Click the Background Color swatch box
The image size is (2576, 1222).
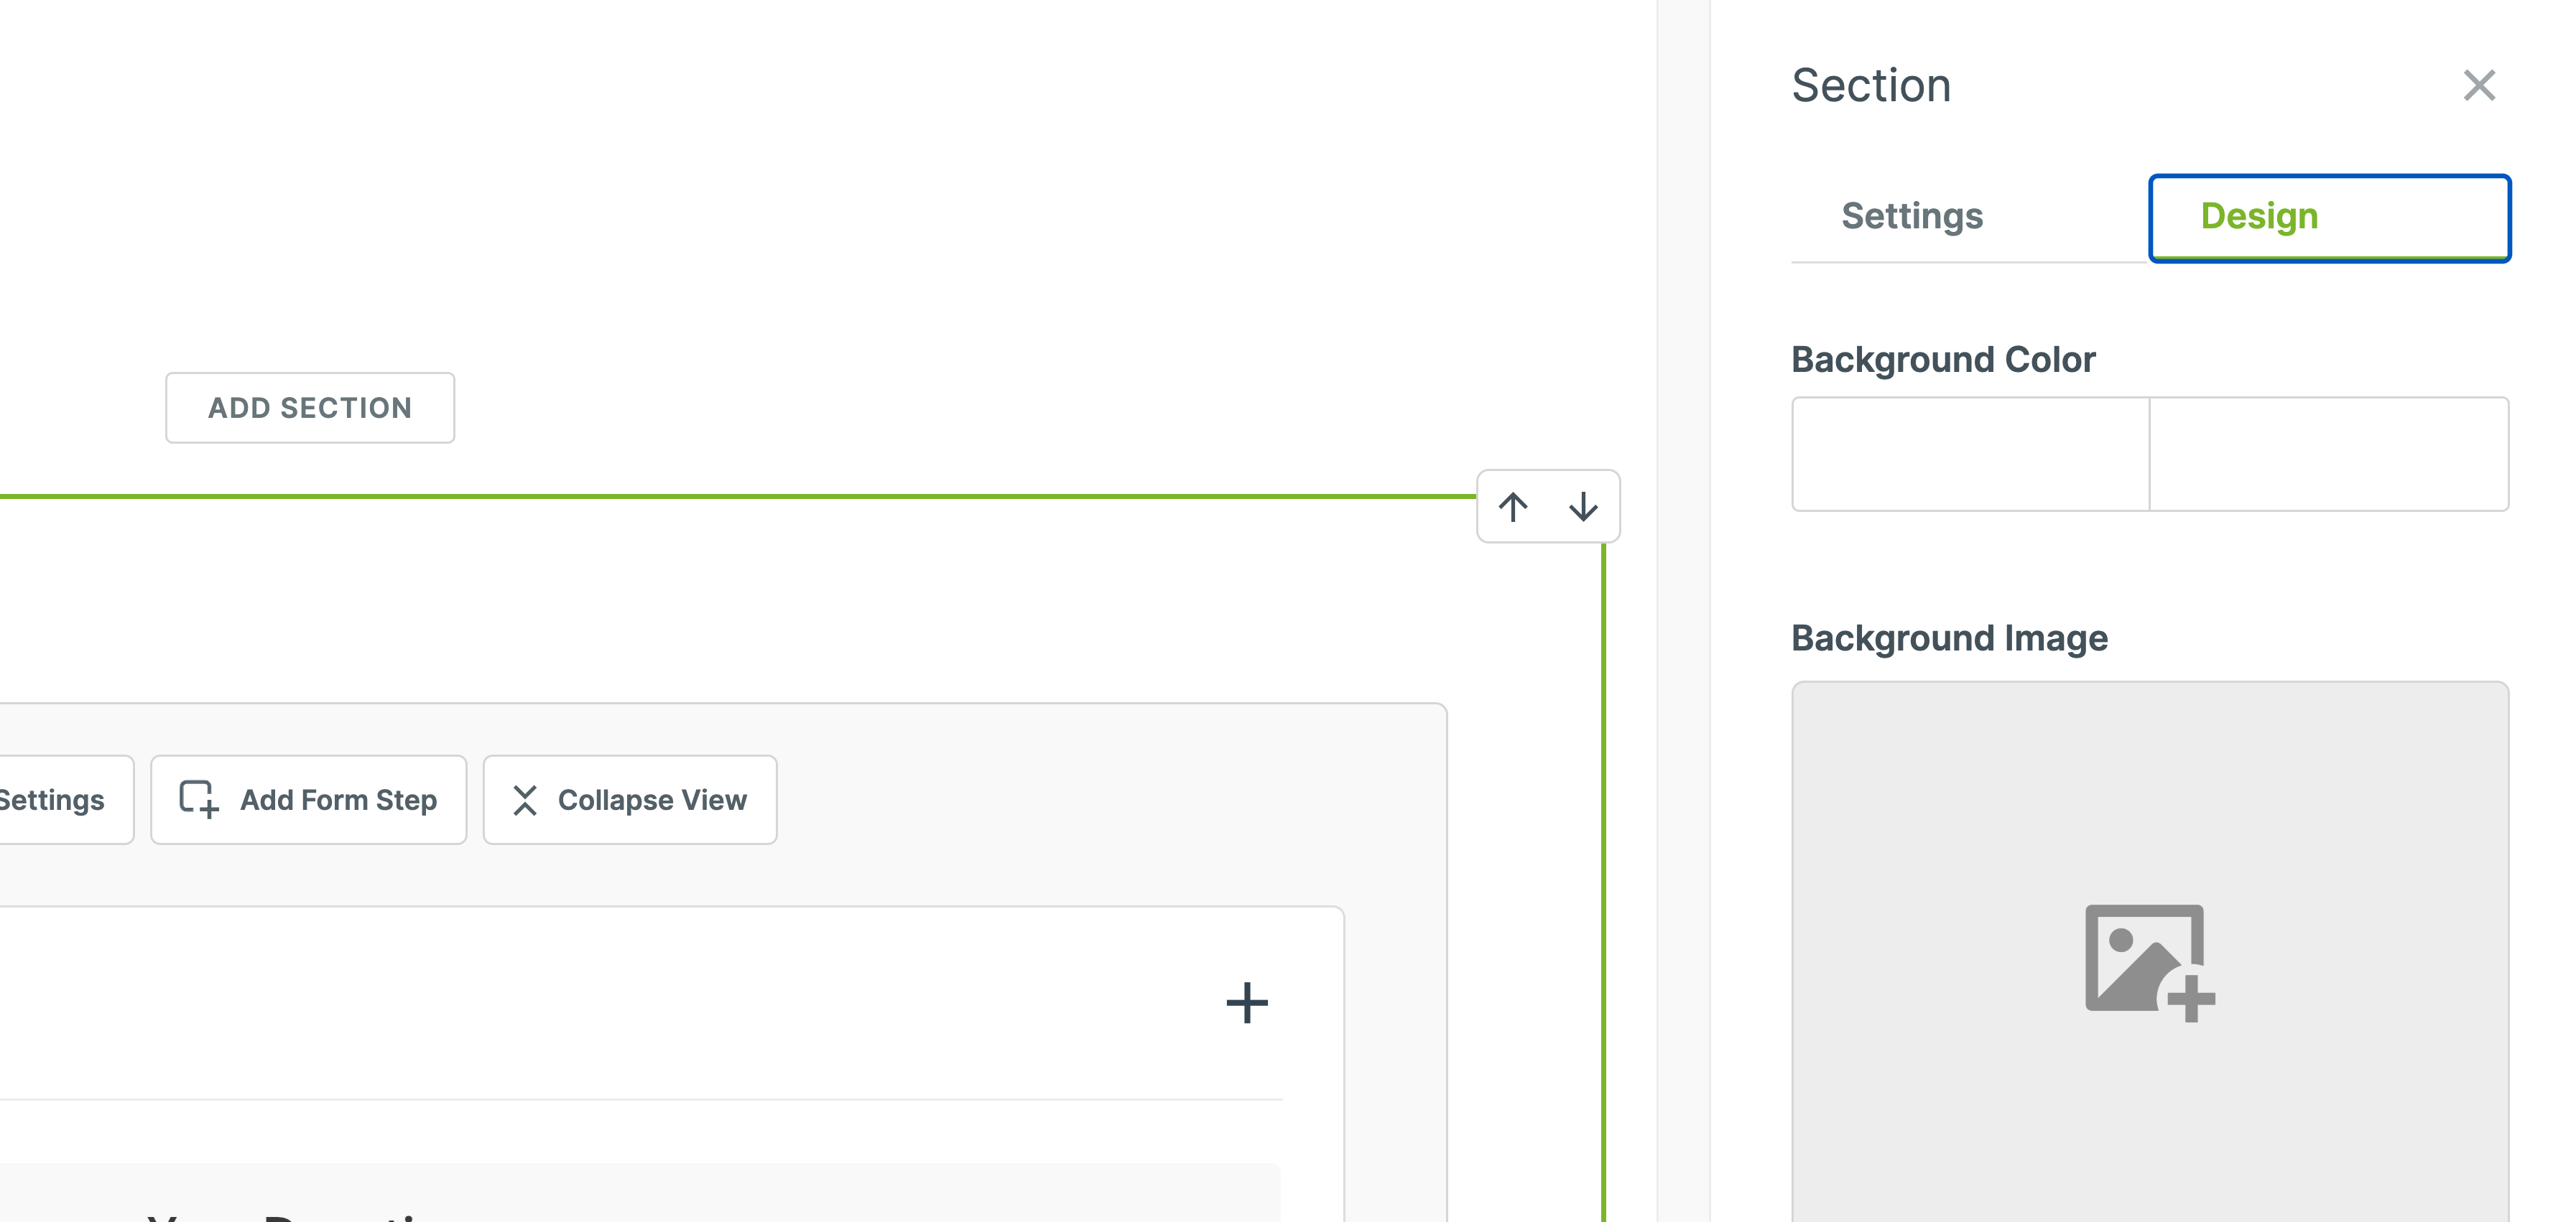pyautogui.click(x=1970, y=454)
